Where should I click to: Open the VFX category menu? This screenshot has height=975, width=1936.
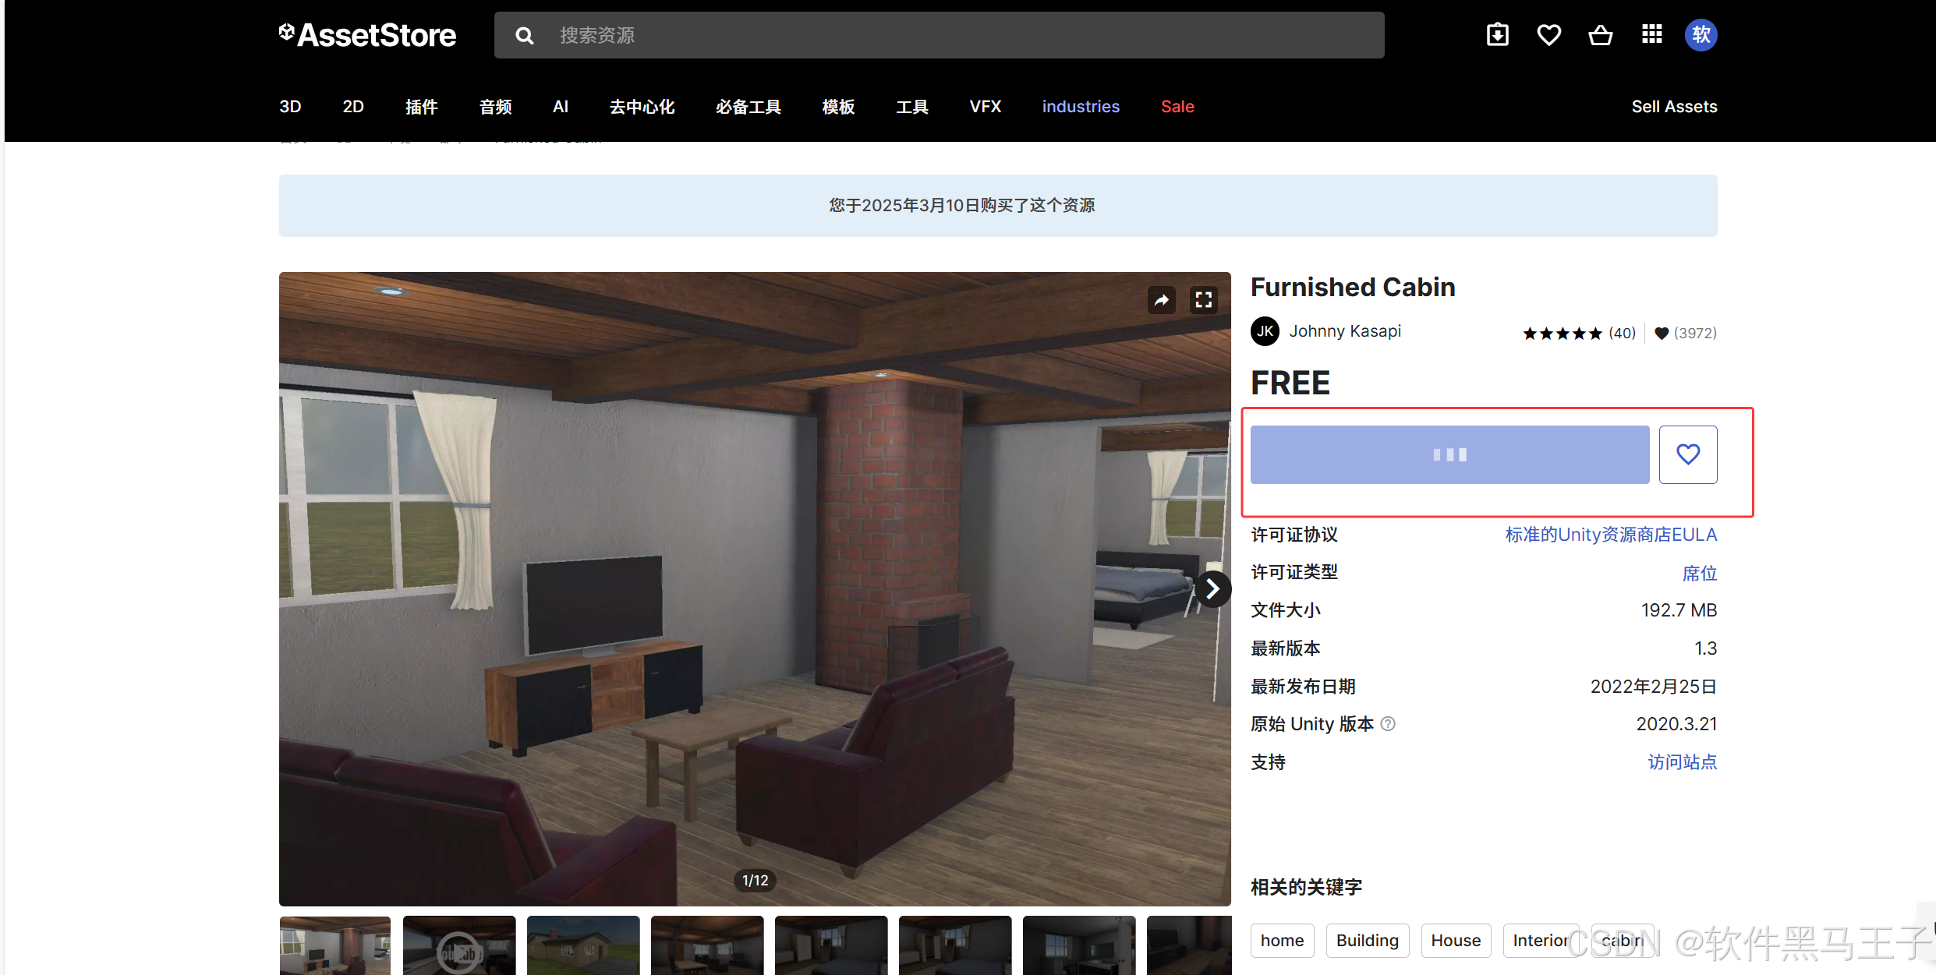click(x=985, y=107)
